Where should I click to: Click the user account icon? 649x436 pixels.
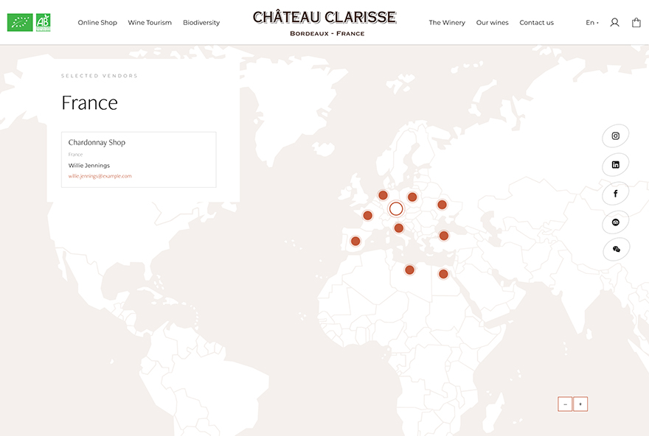[614, 23]
